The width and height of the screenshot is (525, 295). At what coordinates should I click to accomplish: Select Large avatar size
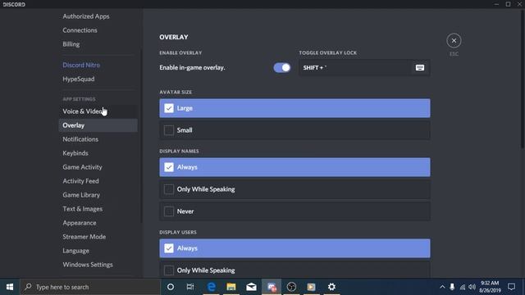click(294, 108)
